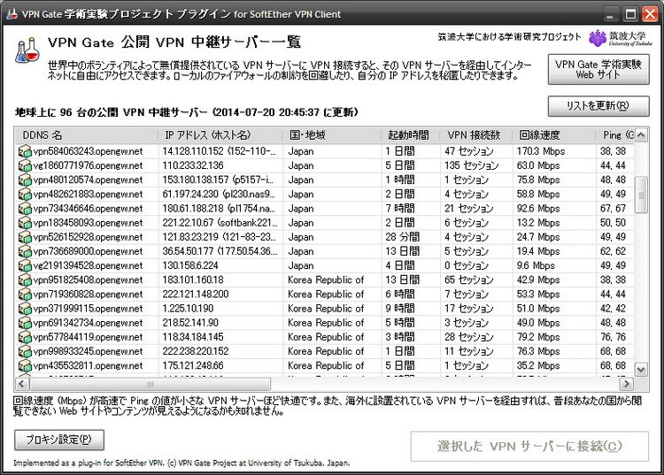Click 92.6 Mbps speed value

tap(538, 209)
